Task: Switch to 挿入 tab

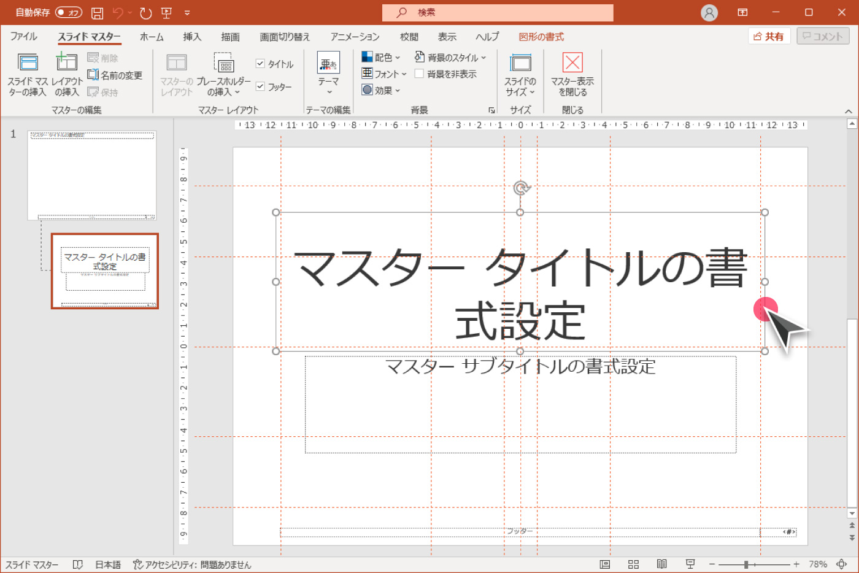Action: pos(192,37)
